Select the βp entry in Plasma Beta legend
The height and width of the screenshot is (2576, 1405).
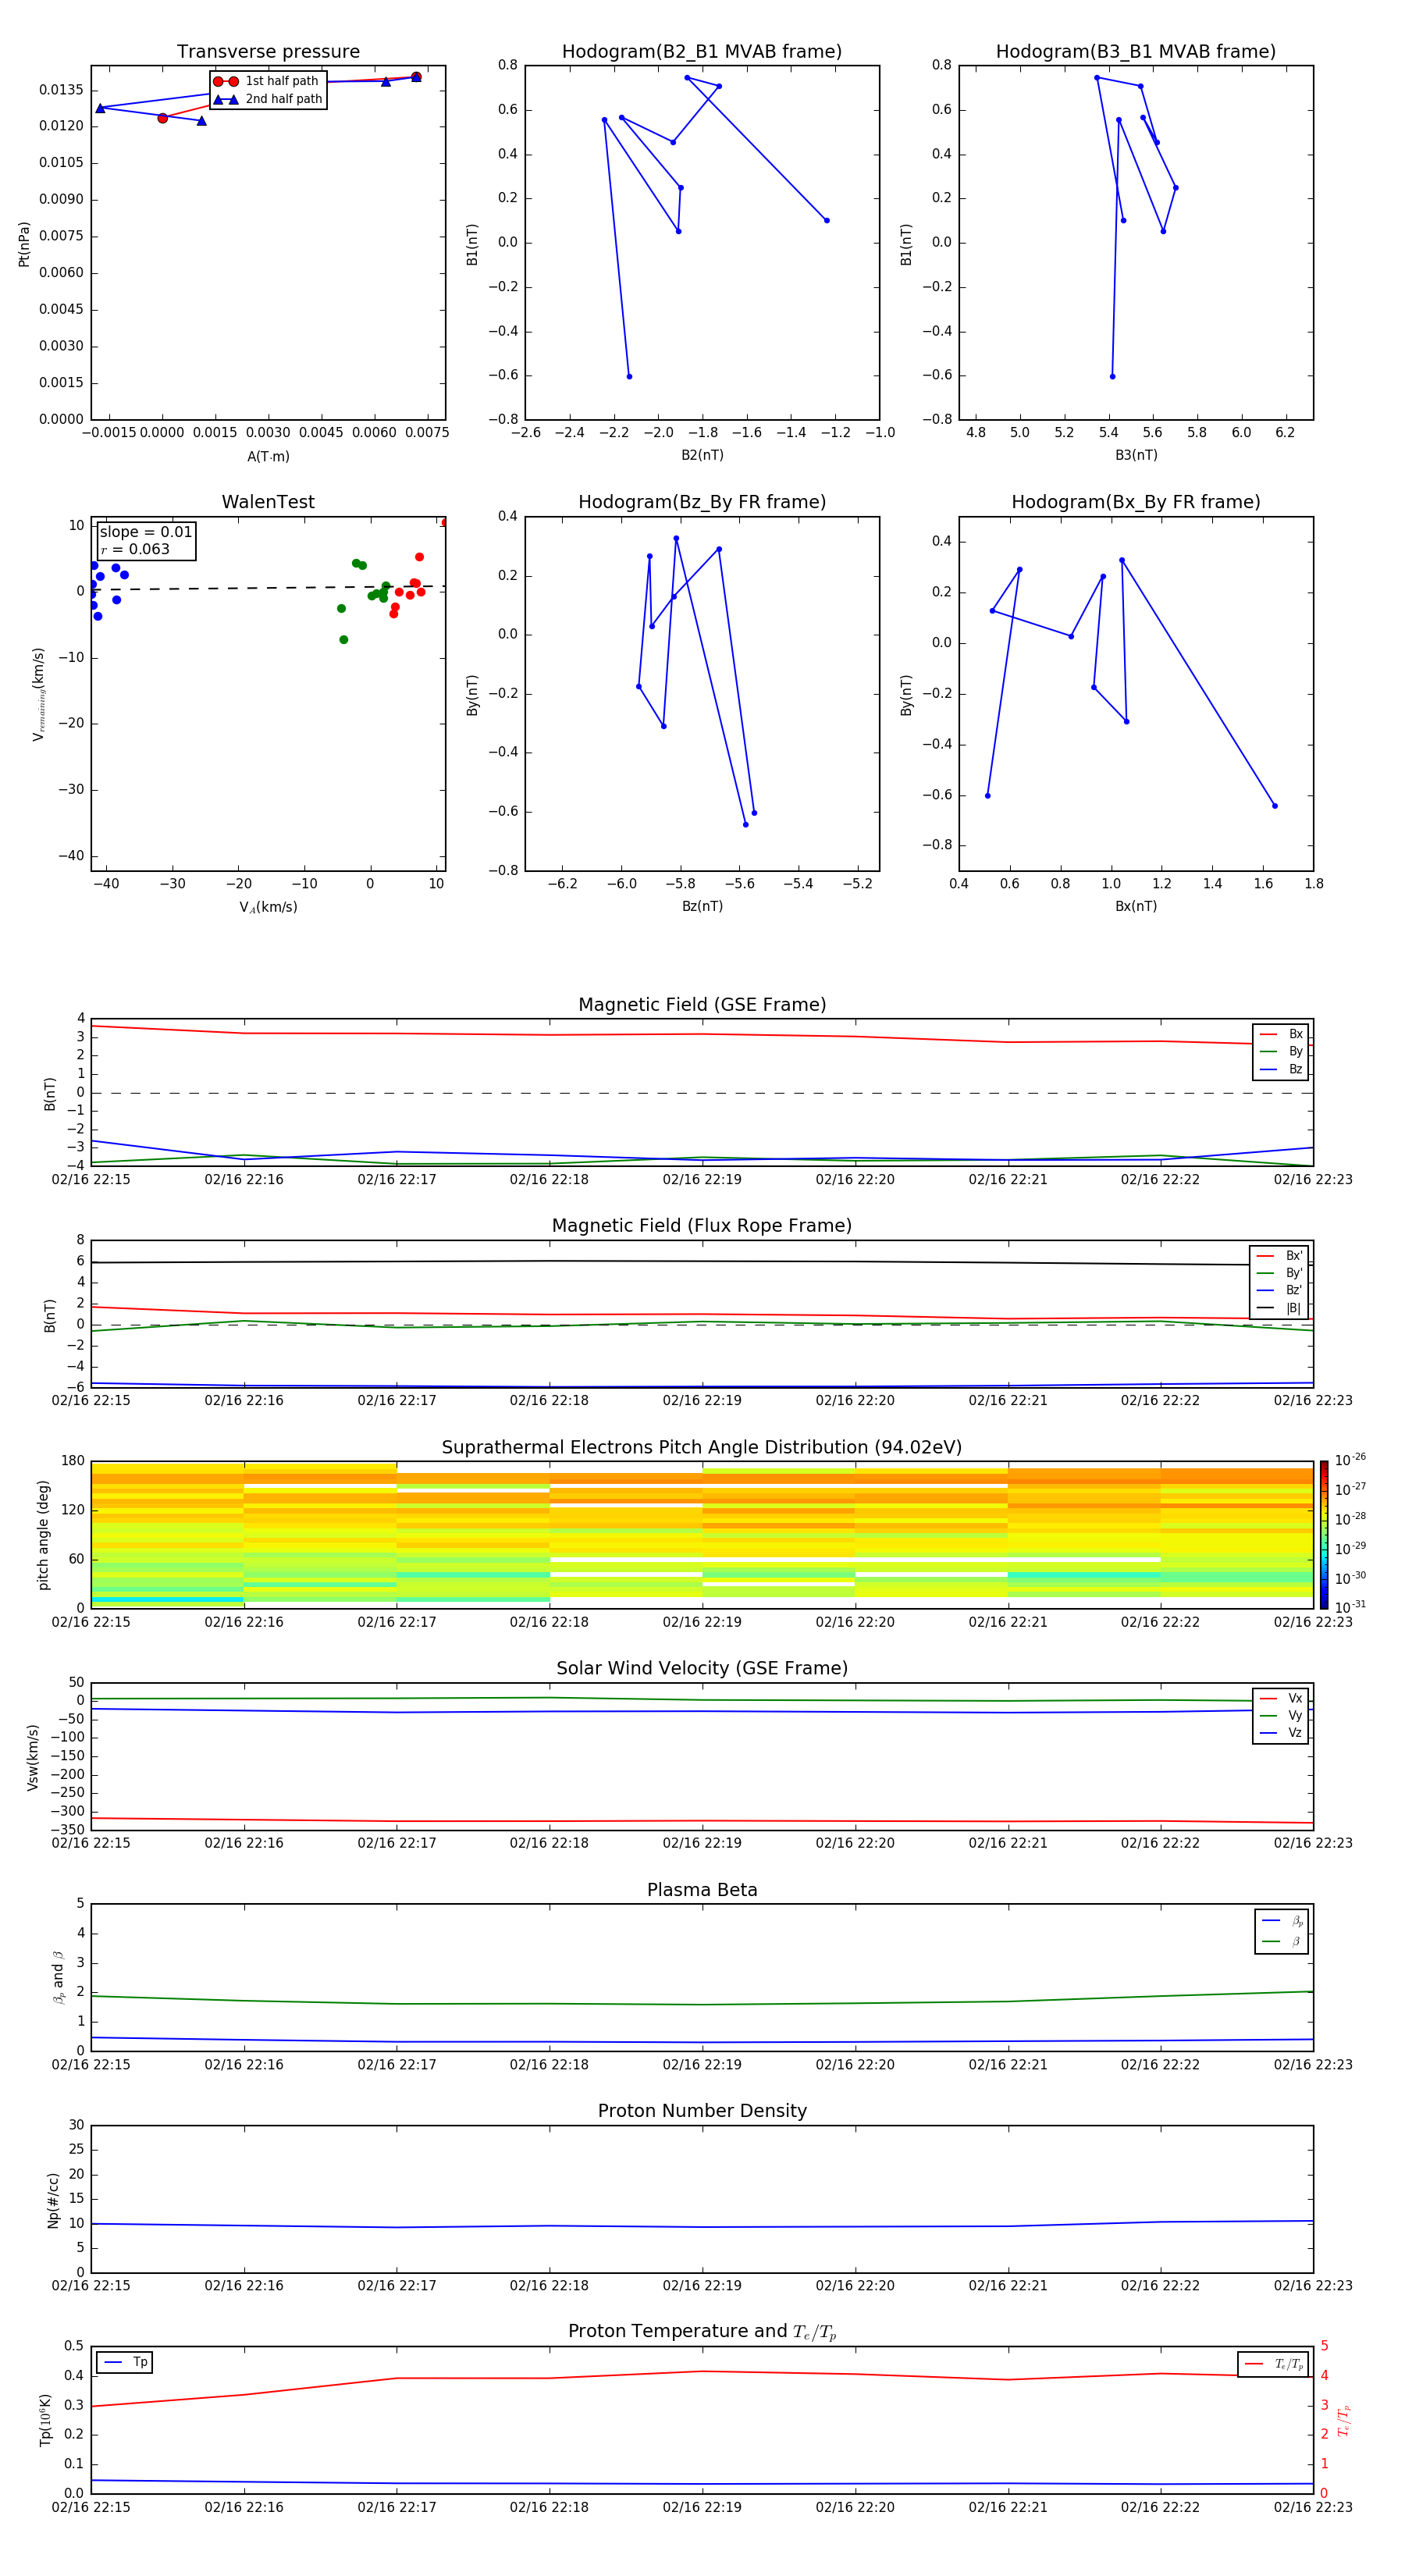(x=1282, y=1921)
